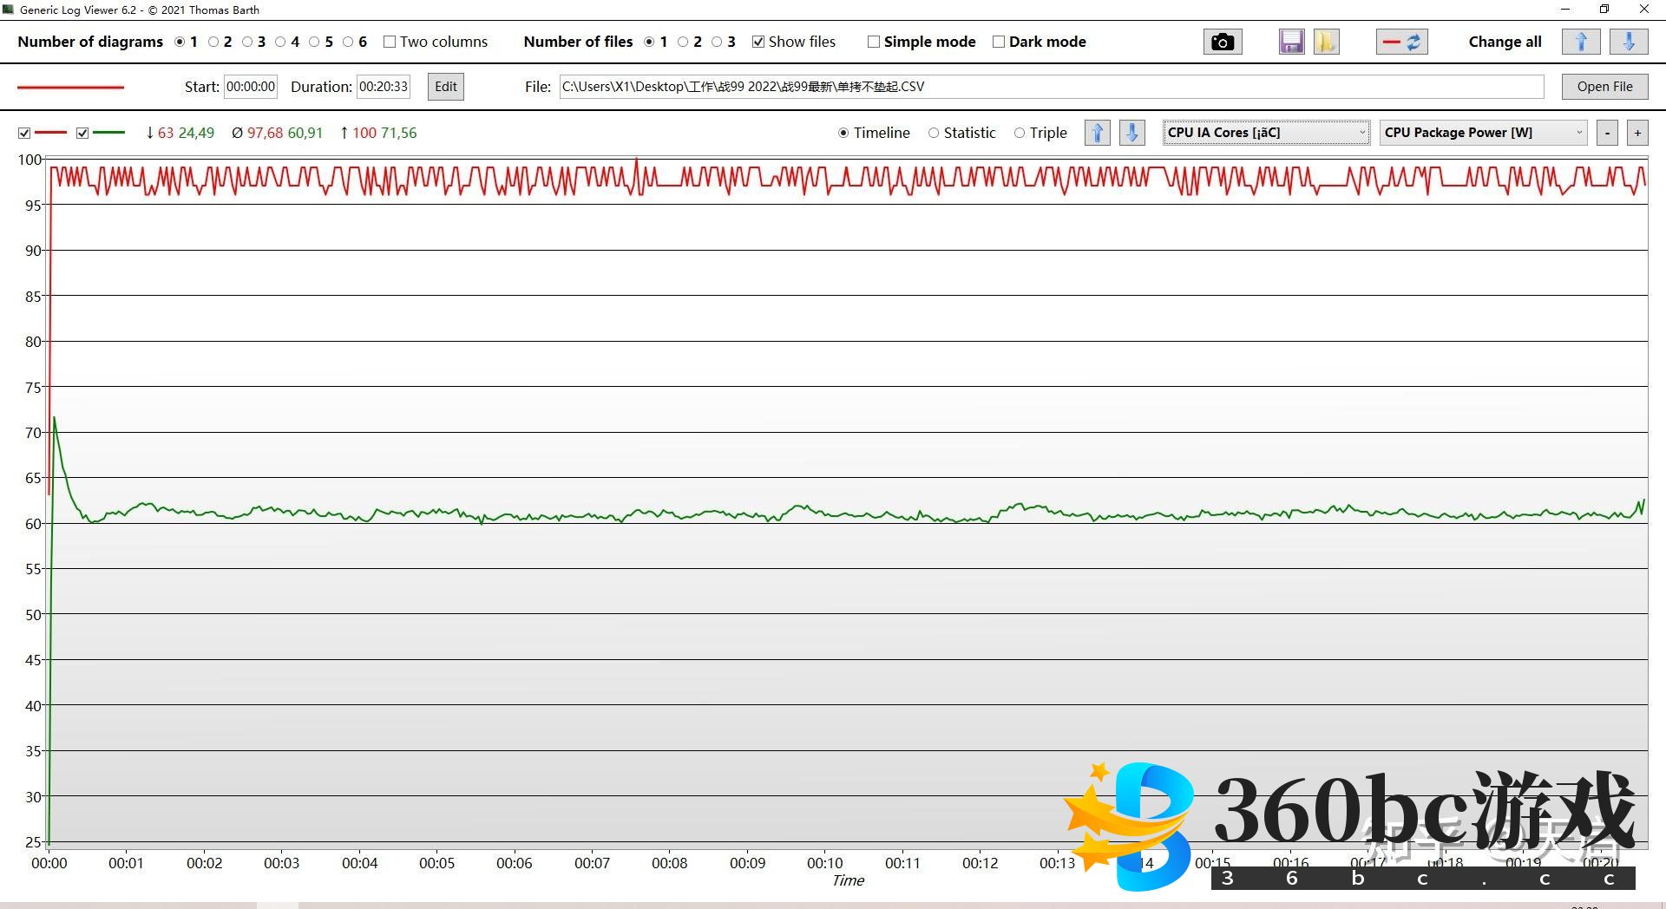This screenshot has height=909, width=1666.
Task: Click the Duration input field
Action: pyautogui.click(x=383, y=87)
